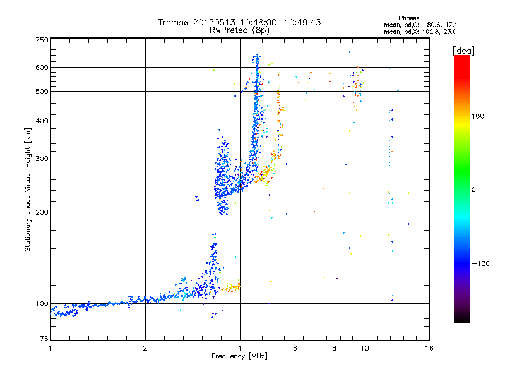Click the x-axis label '16'

pyautogui.click(x=429, y=348)
